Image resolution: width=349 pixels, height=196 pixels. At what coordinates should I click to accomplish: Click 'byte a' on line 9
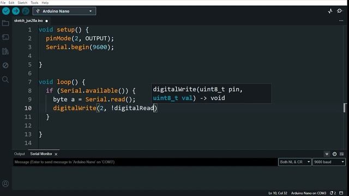point(64,99)
